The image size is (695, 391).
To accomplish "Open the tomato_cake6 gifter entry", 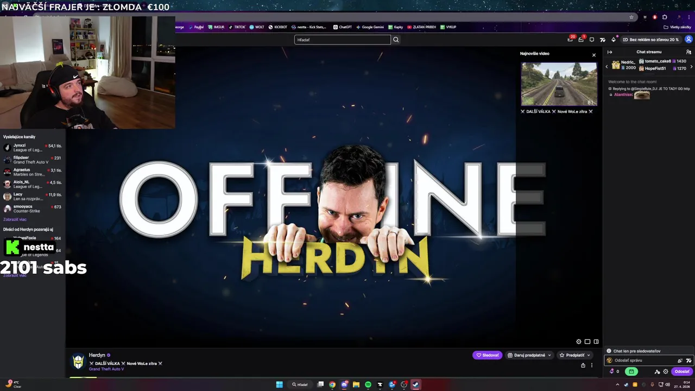I will pyautogui.click(x=662, y=61).
